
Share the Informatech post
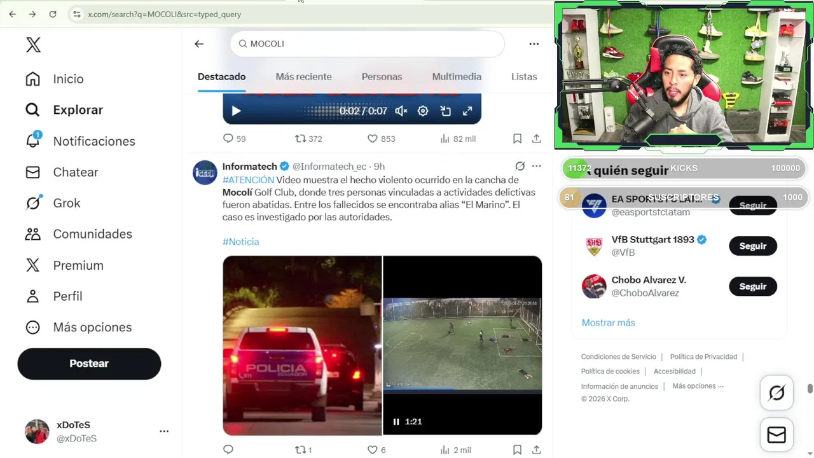[536, 450]
